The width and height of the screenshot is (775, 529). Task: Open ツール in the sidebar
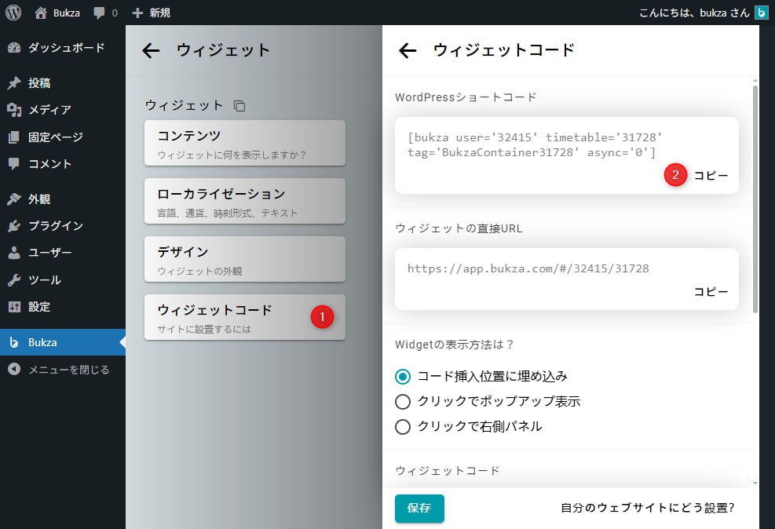click(63, 279)
